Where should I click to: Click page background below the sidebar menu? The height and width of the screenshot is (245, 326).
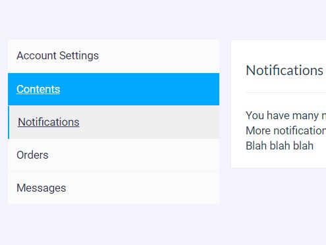pos(113,225)
